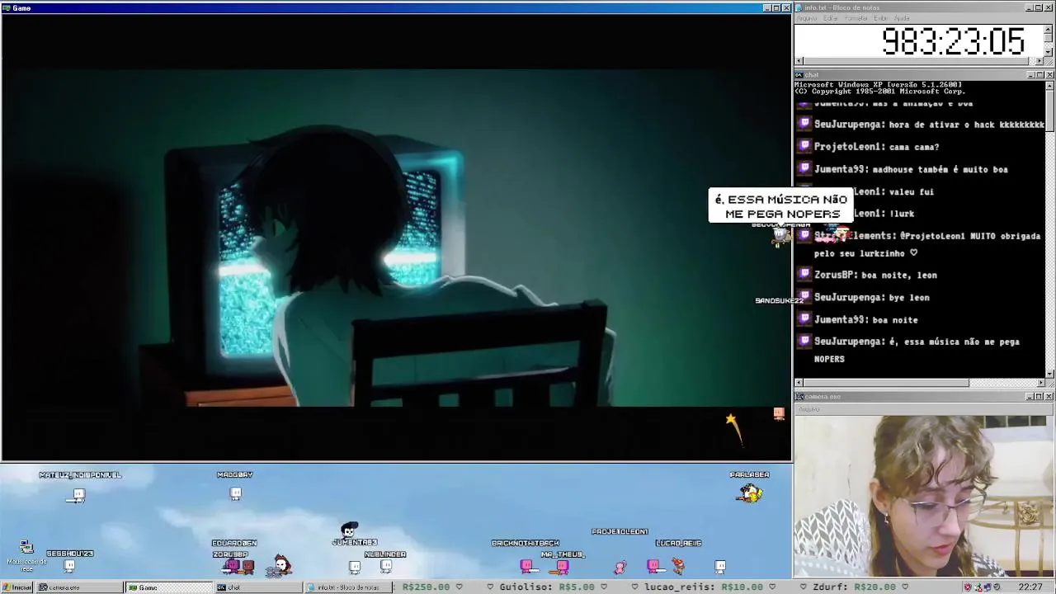1056x594 pixels.
Task: Click the video frame in Game window
Action: pos(396,238)
